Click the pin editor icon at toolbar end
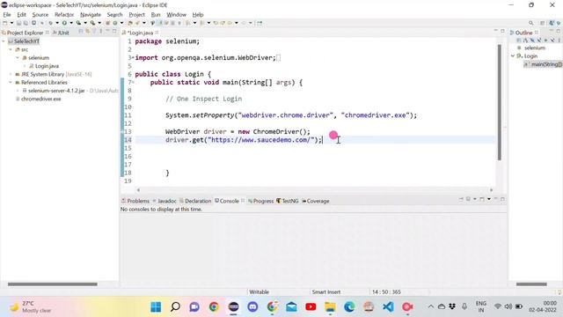The height and width of the screenshot is (317, 563). [260, 23]
